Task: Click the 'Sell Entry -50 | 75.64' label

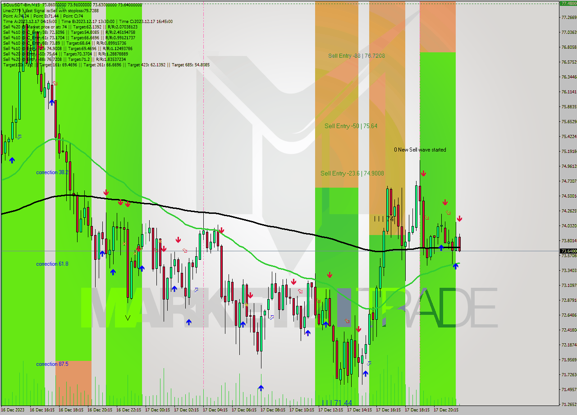Action: pyautogui.click(x=351, y=126)
